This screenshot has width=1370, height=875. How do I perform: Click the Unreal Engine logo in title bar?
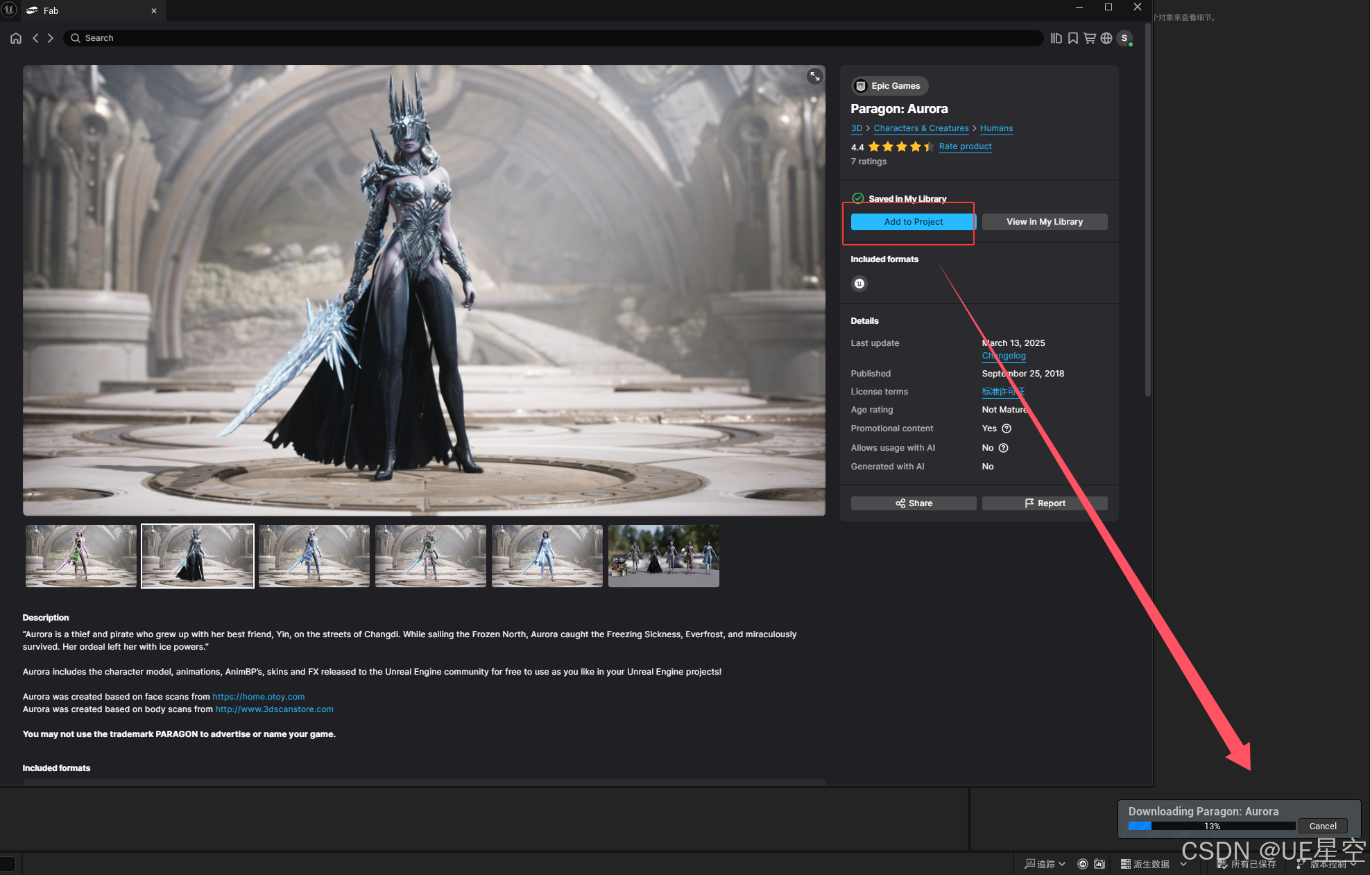[x=10, y=10]
